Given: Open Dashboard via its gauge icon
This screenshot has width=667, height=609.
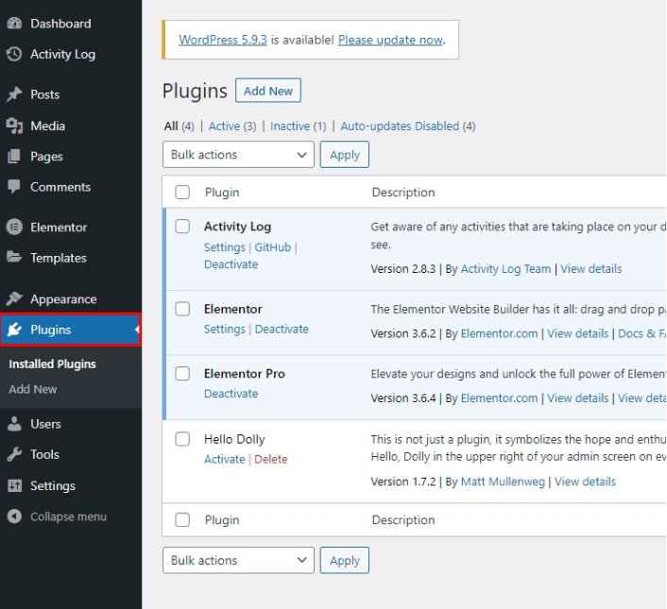Looking at the screenshot, I should (x=14, y=24).
